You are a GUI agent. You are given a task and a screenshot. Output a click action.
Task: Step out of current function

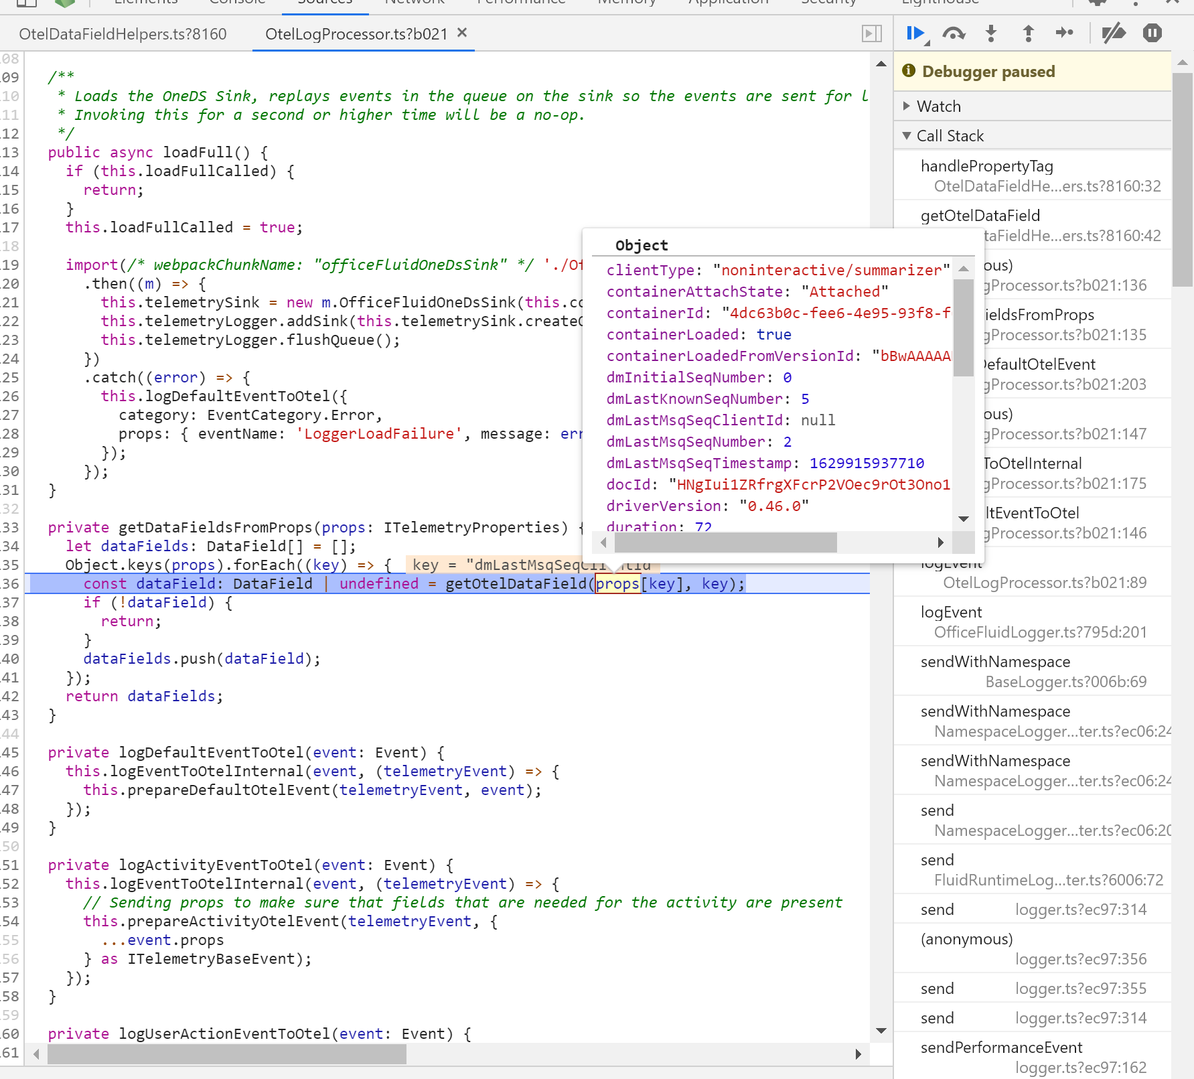(x=1028, y=33)
